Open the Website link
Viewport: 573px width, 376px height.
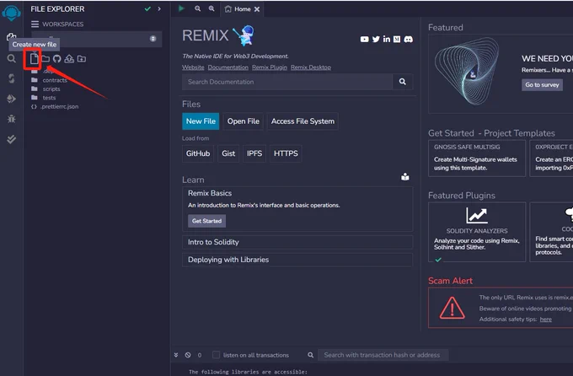[193, 67]
